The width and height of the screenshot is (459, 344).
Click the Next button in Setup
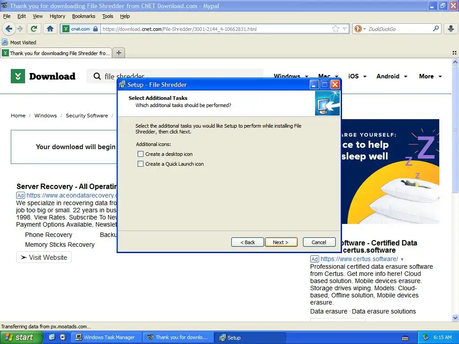(281, 242)
